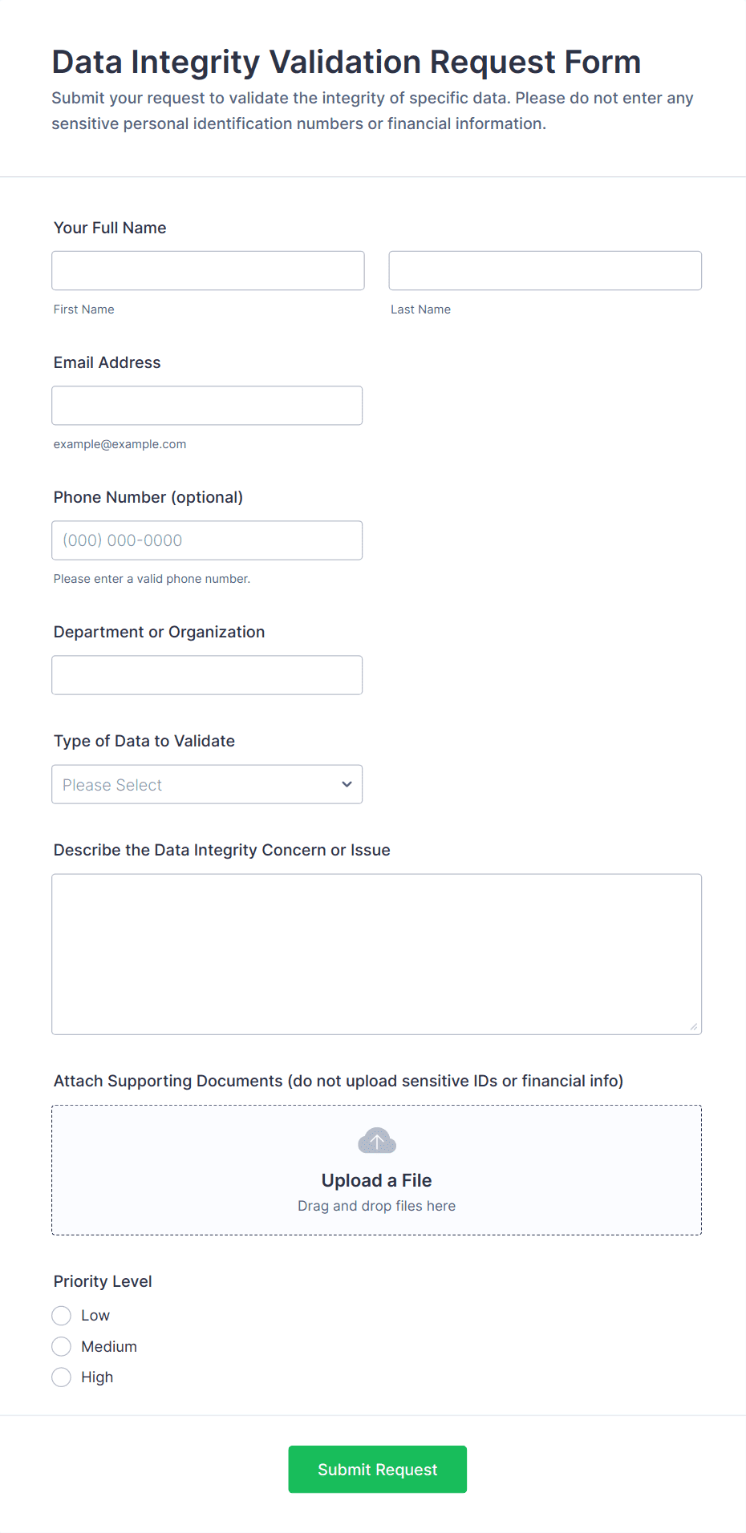
Task: Open the Type of Data dropdown
Action: tap(207, 784)
